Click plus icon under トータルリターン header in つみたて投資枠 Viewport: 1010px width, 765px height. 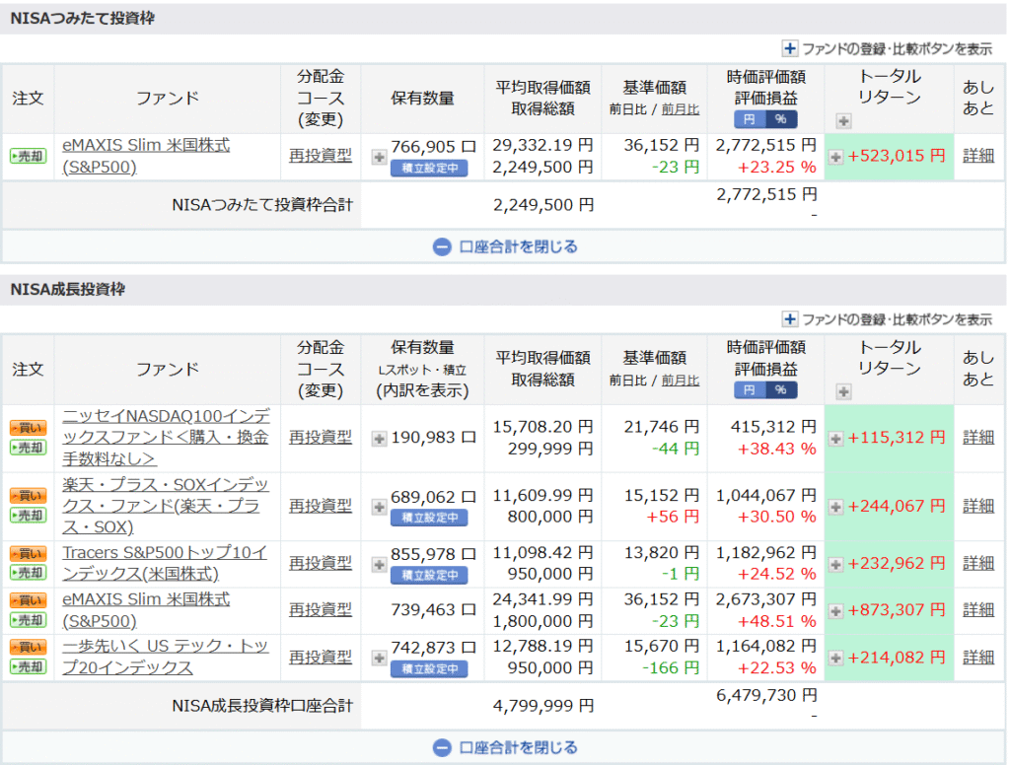point(842,121)
